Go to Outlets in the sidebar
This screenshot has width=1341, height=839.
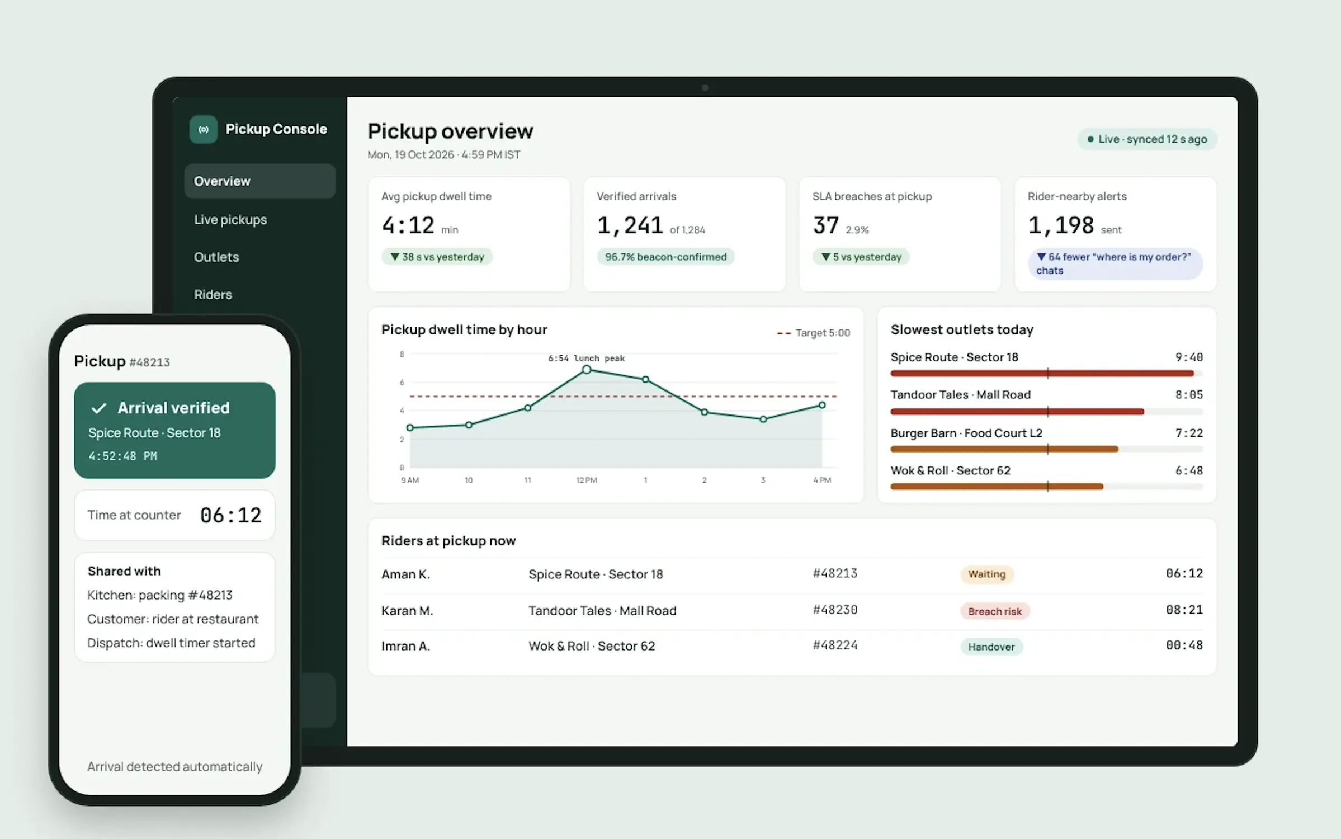[x=216, y=257]
